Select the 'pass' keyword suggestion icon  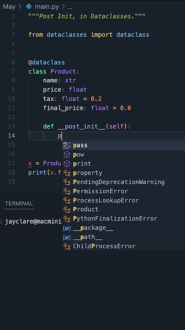click(67, 145)
